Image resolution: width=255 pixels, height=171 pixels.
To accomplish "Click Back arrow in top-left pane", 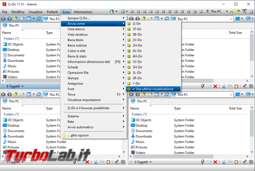I will (x=3, y=19).
